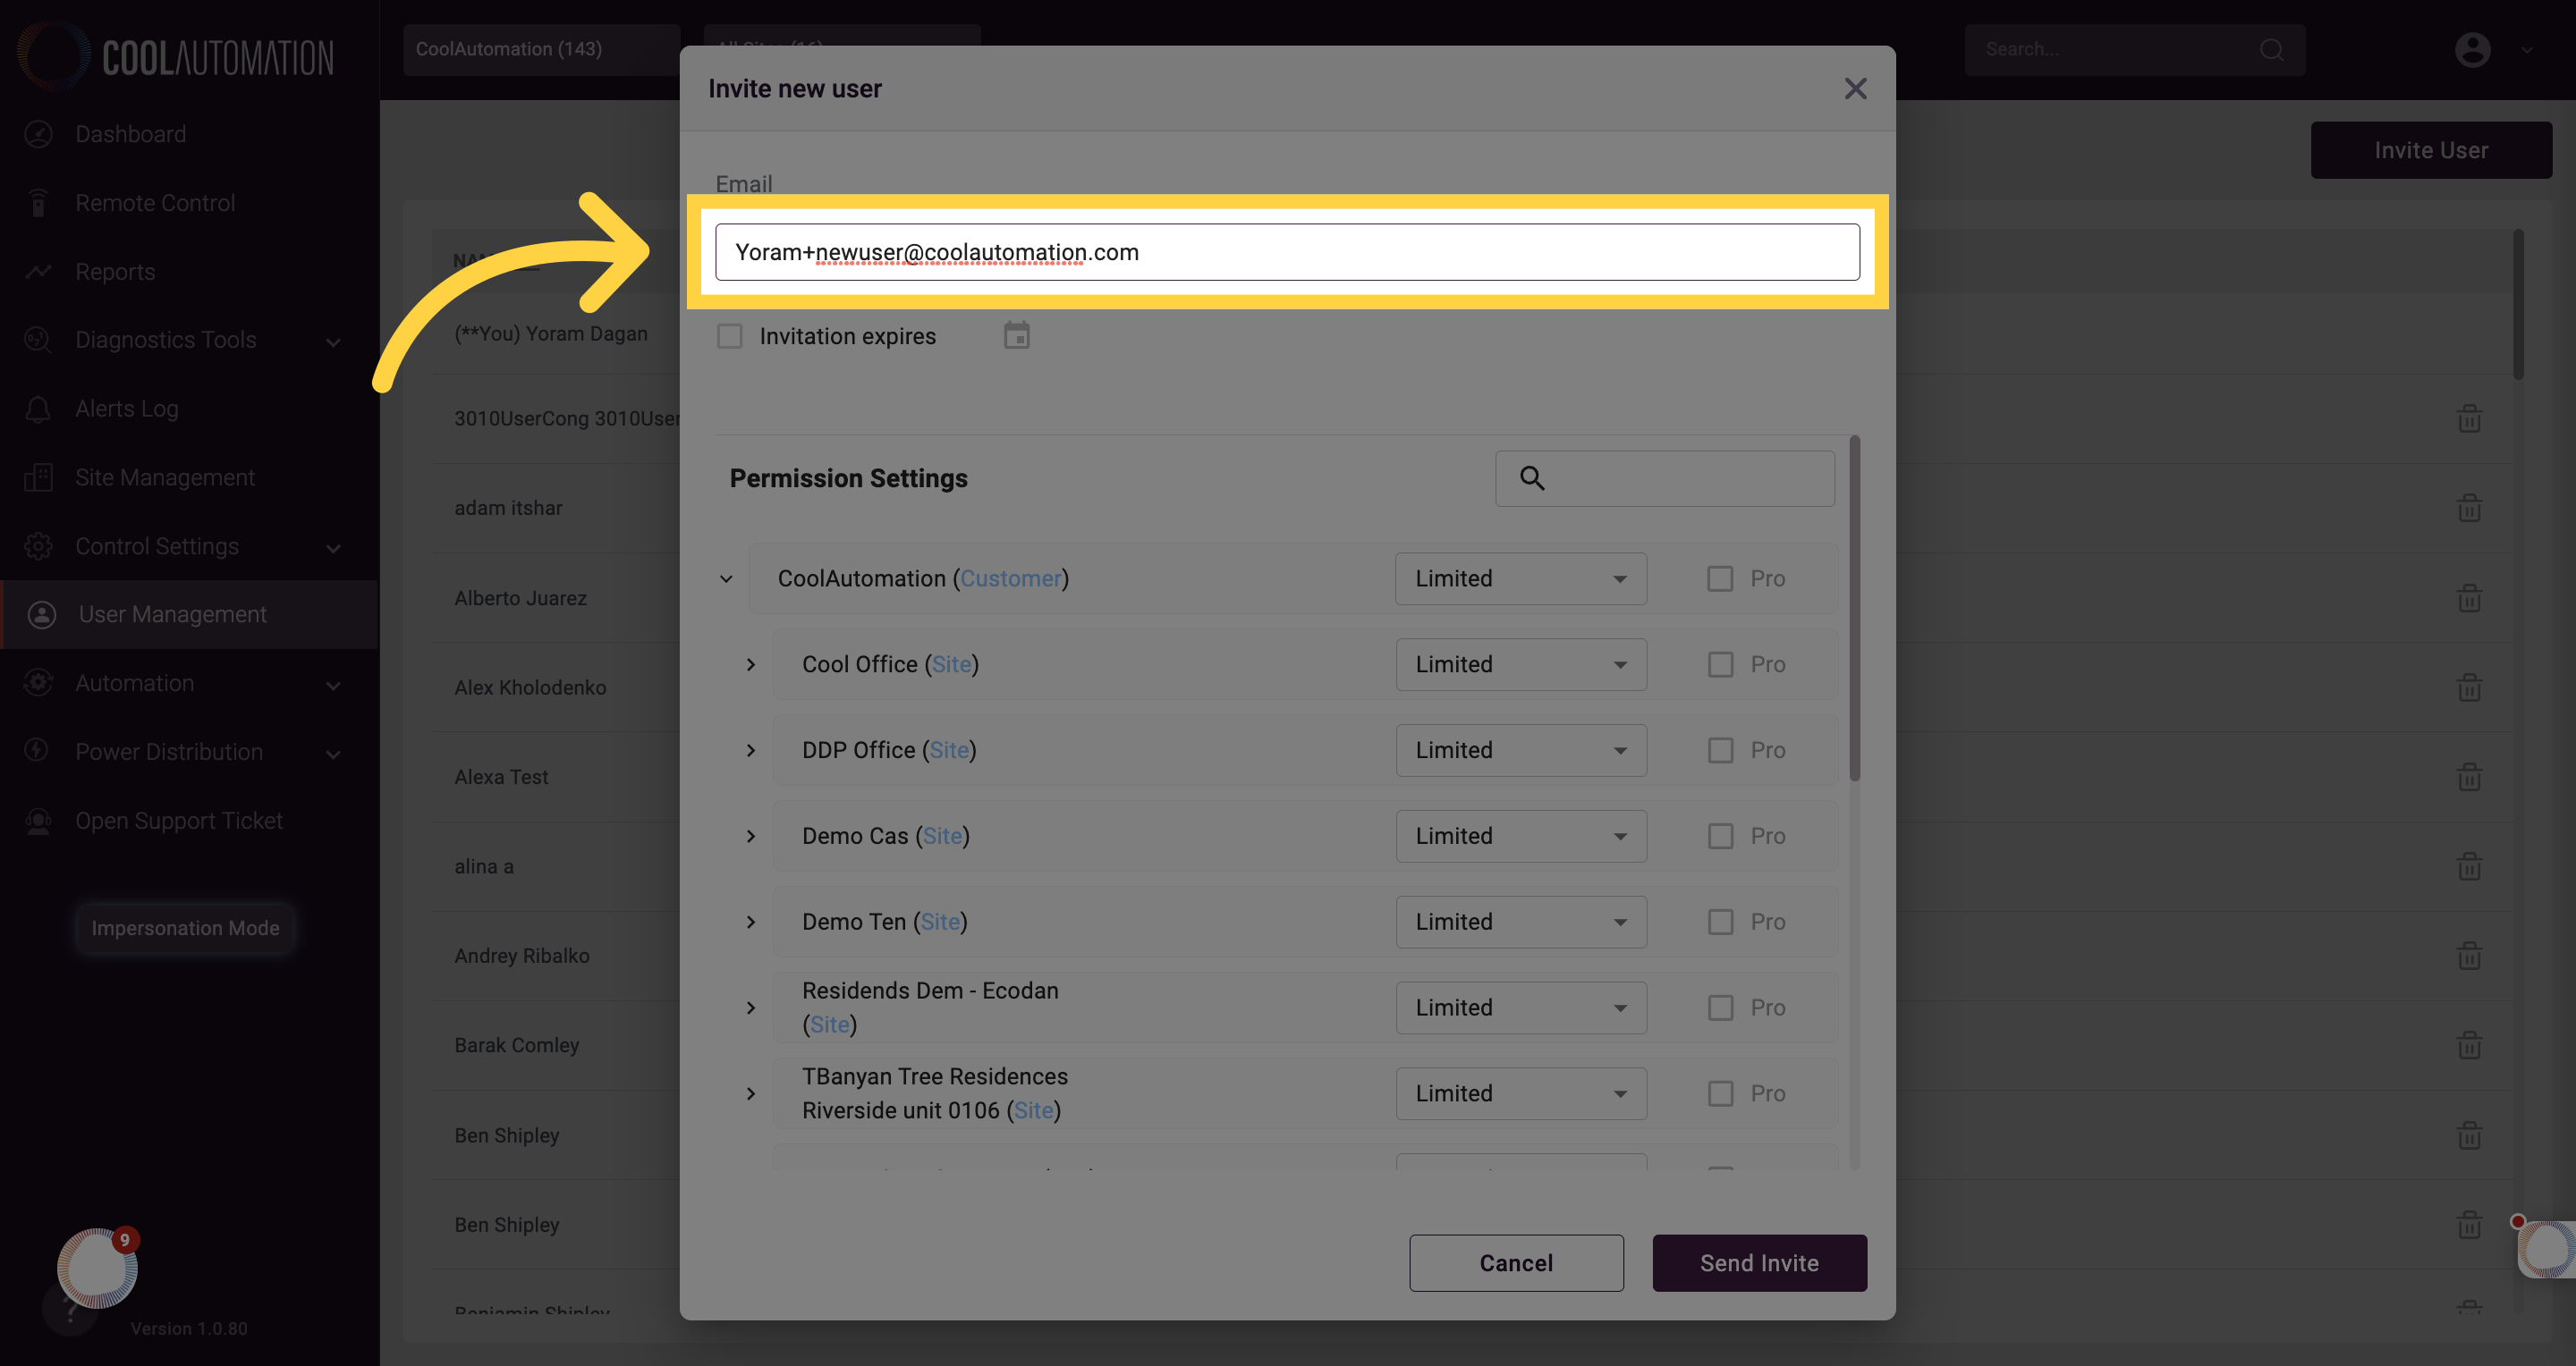This screenshot has height=1366, width=2576.
Task: Close the Invite new user dialog
Action: (1855, 89)
